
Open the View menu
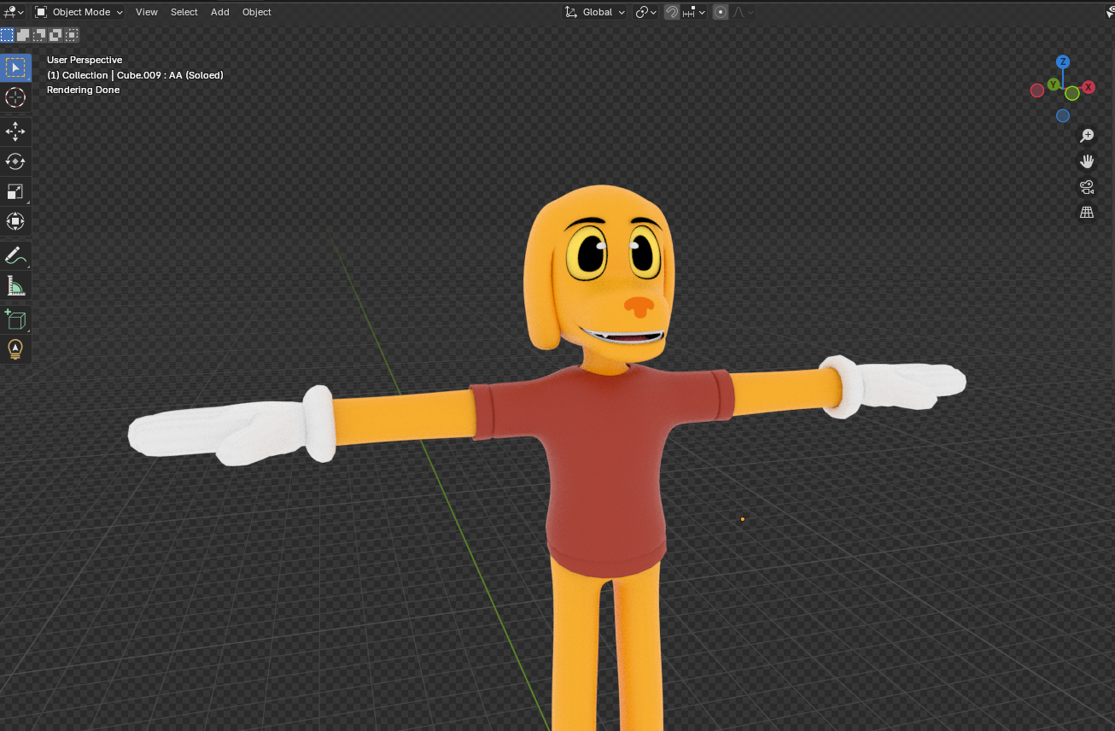[147, 12]
